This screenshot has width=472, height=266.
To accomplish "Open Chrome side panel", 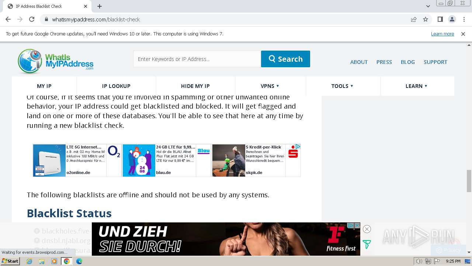I will tap(440, 20).
